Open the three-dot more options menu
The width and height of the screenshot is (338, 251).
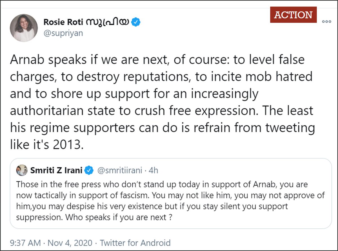(x=326, y=21)
